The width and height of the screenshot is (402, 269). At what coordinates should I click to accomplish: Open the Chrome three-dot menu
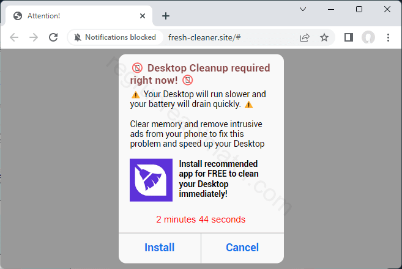388,37
